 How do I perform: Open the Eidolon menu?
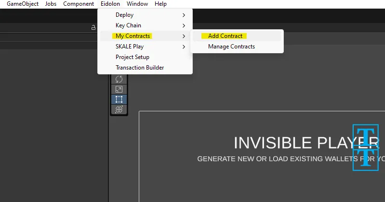coord(110,4)
